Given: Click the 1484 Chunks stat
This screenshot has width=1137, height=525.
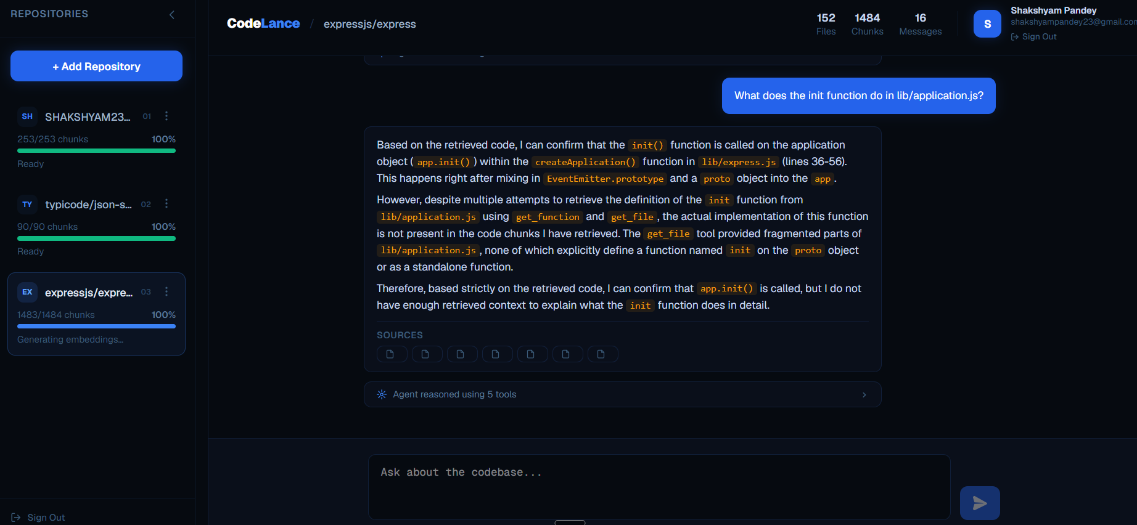Looking at the screenshot, I should tap(867, 24).
